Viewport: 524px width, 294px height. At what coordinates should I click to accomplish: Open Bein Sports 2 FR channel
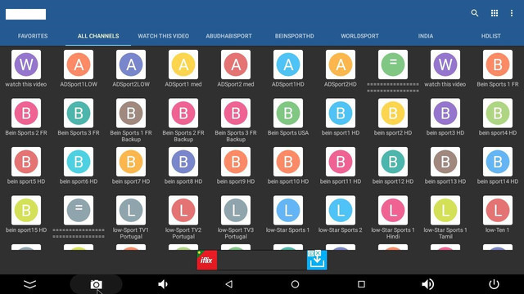coord(26,113)
